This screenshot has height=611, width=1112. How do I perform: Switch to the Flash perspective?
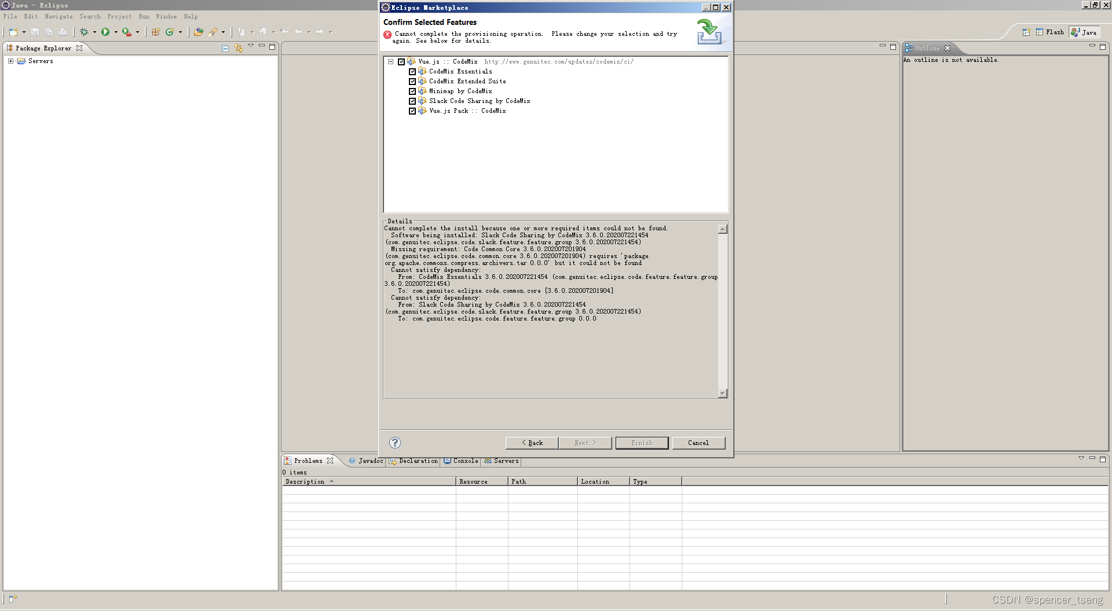coord(1050,32)
